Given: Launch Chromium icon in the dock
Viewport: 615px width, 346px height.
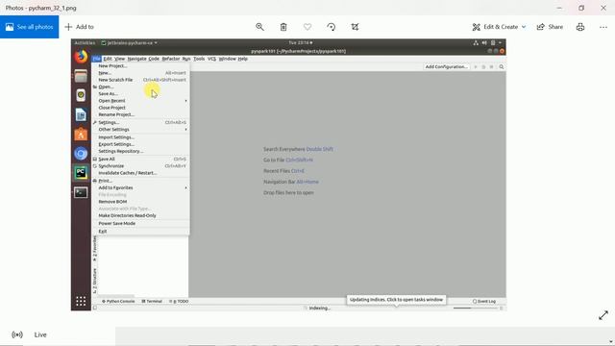Looking at the screenshot, I should pyautogui.click(x=81, y=154).
